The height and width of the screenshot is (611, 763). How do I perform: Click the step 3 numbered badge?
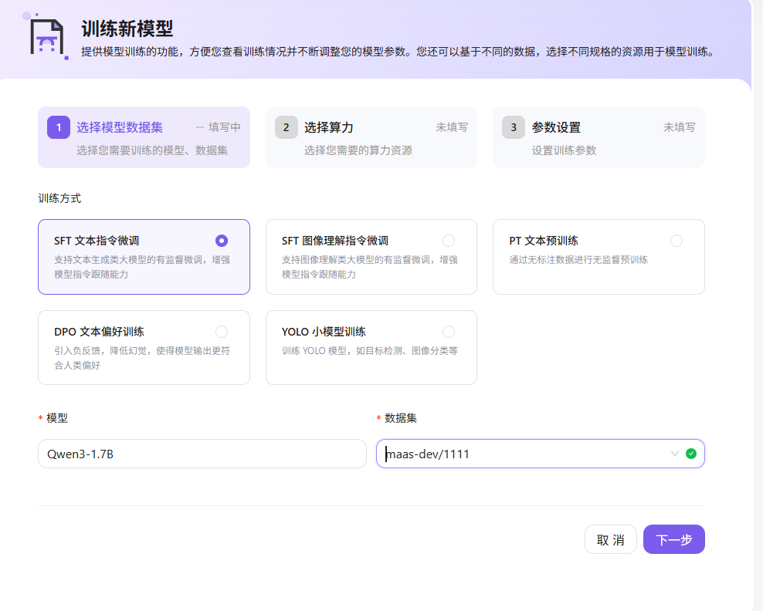coord(513,127)
